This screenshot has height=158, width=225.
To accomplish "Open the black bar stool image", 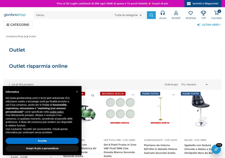I will [201, 111].
